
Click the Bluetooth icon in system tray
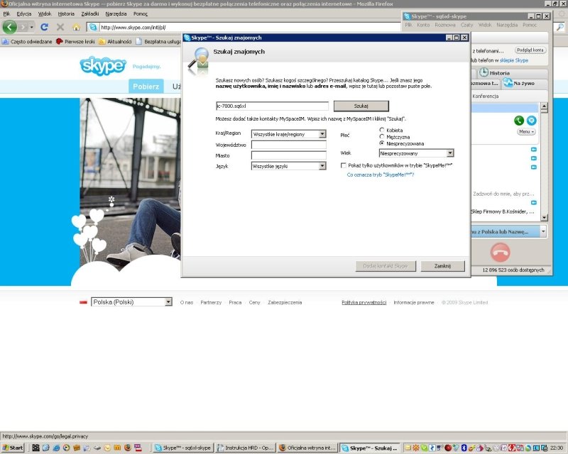tap(464, 448)
